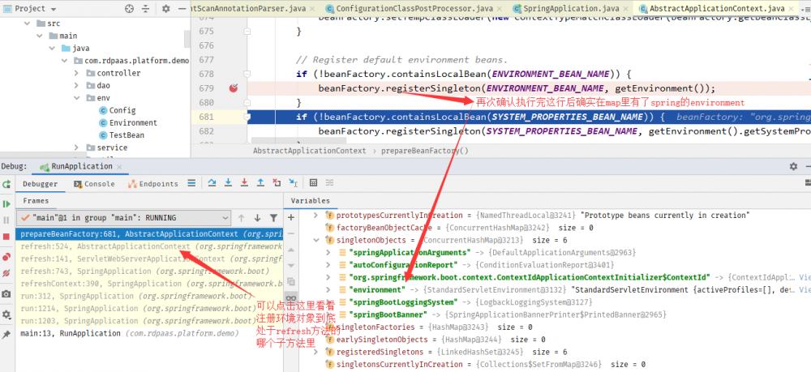Pin the debug tab with the pin icon
811x372 pixels.
[6, 334]
